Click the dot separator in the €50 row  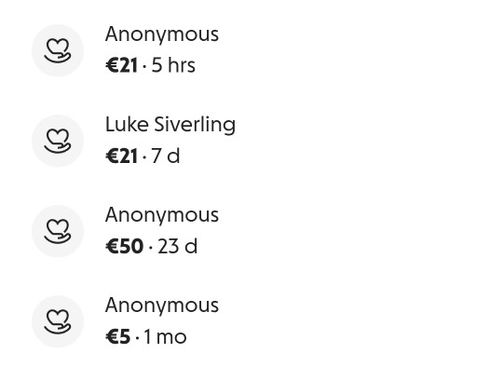tap(151, 248)
